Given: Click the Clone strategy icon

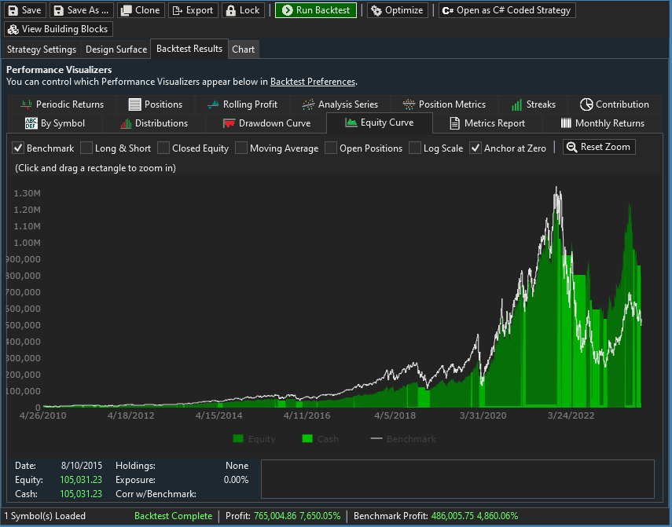Looking at the screenshot, I should 126,10.
